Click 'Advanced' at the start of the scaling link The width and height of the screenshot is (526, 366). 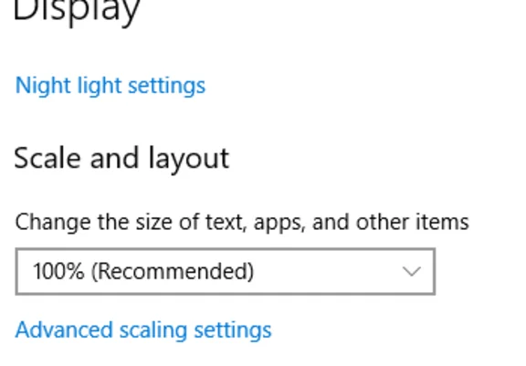(x=64, y=329)
